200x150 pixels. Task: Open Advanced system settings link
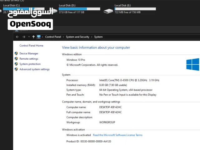tap(34, 69)
